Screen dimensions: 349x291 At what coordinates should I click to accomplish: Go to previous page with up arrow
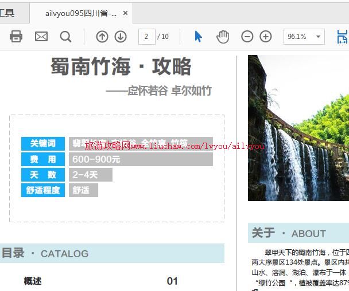102,37
